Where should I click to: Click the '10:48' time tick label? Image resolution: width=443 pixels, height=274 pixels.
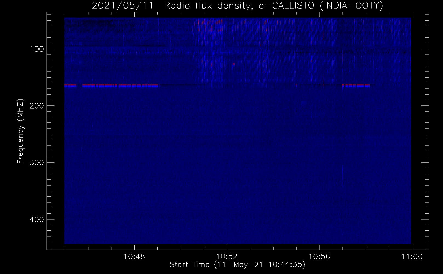(134, 257)
